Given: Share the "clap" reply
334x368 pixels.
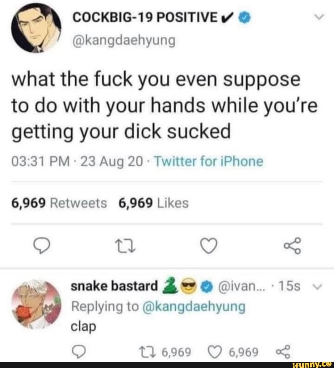Looking at the screenshot, I should point(282,352).
